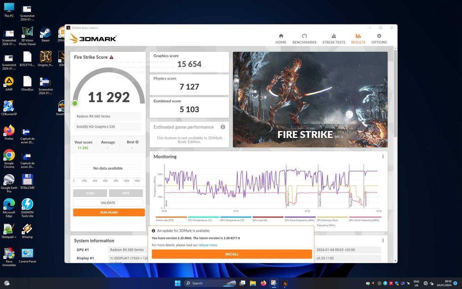Open the release notes link
Image resolution: width=462 pixels, height=289 pixels.
pyautogui.click(x=208, y=245)
